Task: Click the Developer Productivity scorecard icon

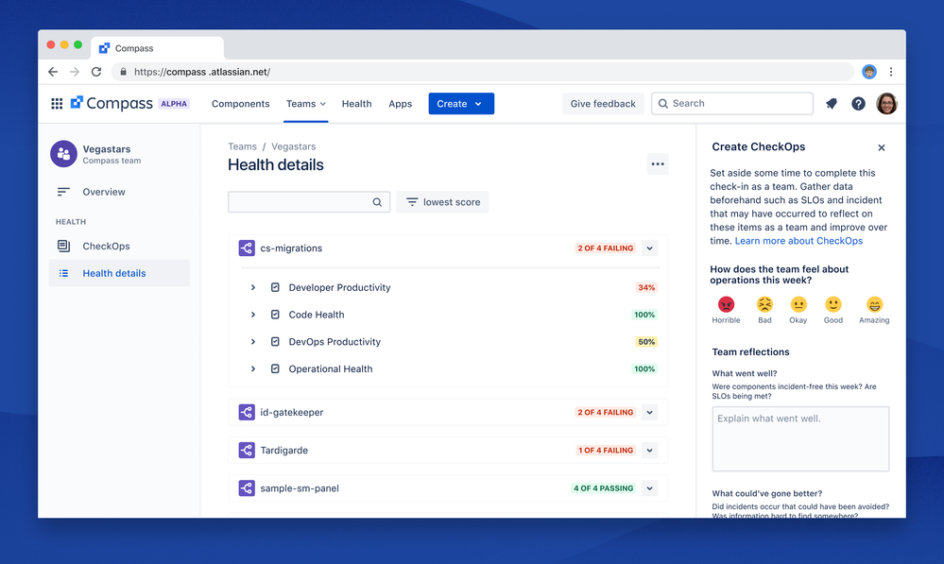Action: (275, 288)
